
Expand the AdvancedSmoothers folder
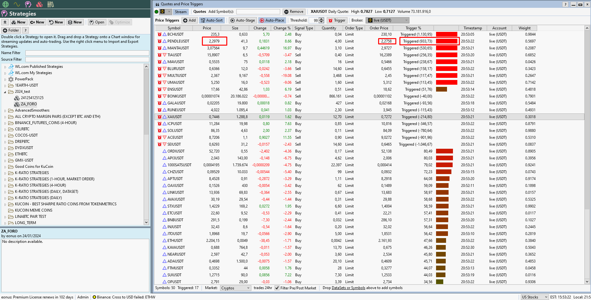[5, 111]
